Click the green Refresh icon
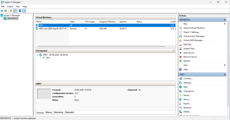This screenshot has width=230, height=120. 181,61
